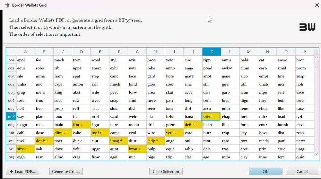
Task: Select the selected cell 'lady' numbered 8
Action: (156, 141)
